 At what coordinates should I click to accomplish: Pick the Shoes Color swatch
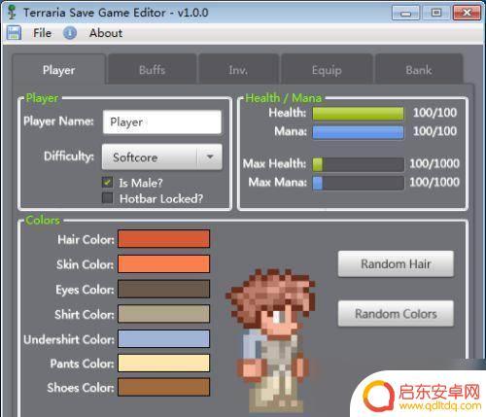(163, 387)
